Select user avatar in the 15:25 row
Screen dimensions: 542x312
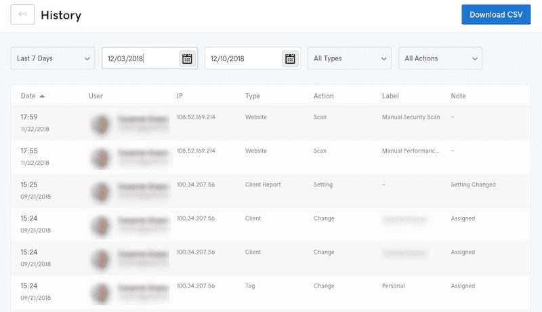tap(101, 192)
